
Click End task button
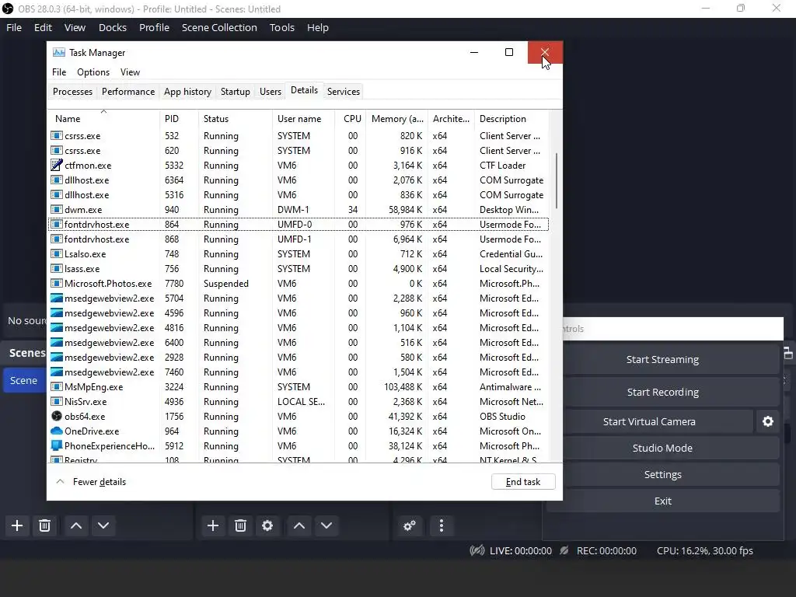pos(523,482)
